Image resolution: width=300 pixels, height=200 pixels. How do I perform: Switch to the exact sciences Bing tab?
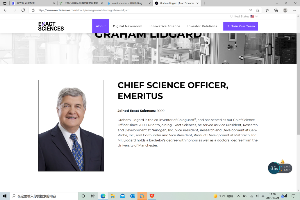coord(129,3)
